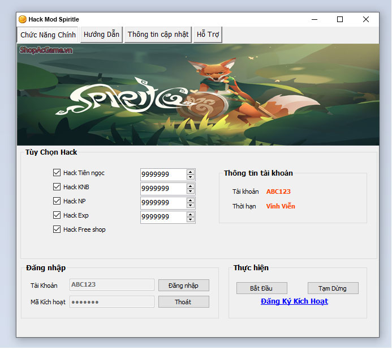This screenshot has width=392, height=349.
Task: Increase the Hack Exp value with up arrow
Action: click(x=191, y=215)
